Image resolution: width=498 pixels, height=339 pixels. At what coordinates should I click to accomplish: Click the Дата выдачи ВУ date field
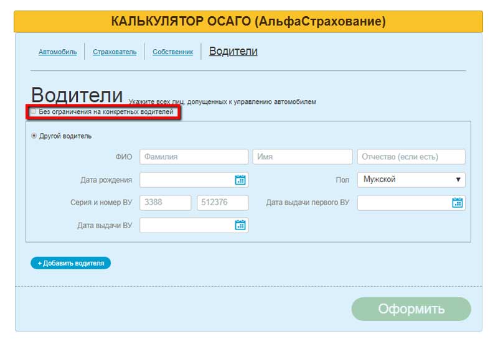point(194,225)
